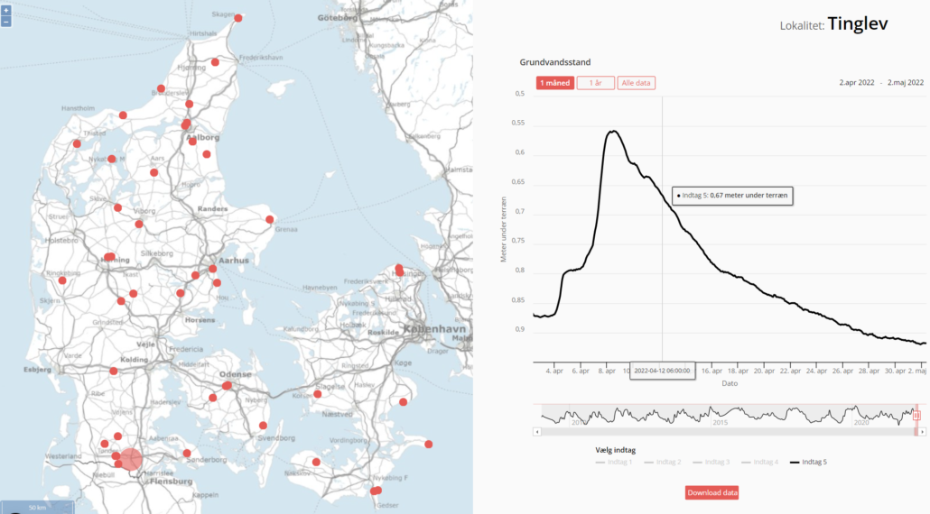The image size is (930, 514).
Task: Click the marker near Kolding
Action: click(x=114, y=371)
